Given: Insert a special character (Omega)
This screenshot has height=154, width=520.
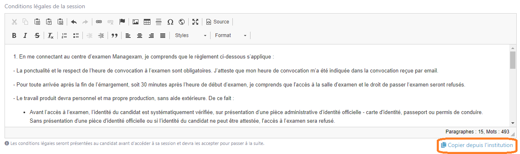Looking at the screenshot, I should pos(170,22).
